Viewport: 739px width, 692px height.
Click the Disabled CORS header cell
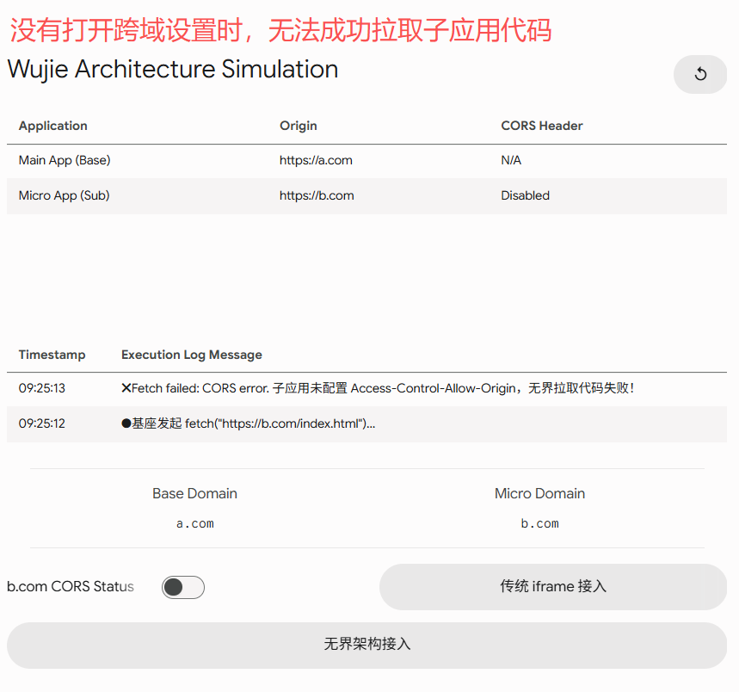pos(525,195)
